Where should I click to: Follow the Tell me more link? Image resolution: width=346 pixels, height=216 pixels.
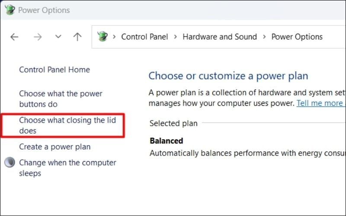[320, 103]
